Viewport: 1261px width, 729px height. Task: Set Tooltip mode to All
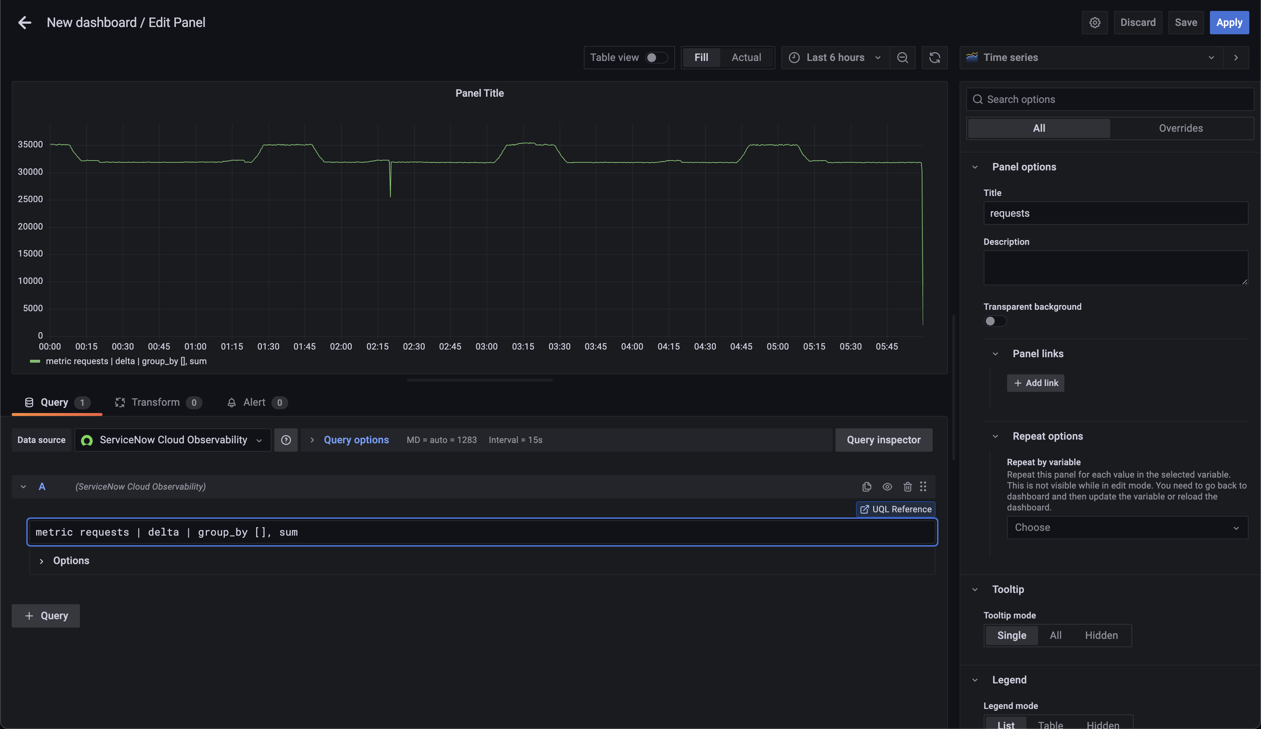pyautogui.click(x=1056, y=635)
